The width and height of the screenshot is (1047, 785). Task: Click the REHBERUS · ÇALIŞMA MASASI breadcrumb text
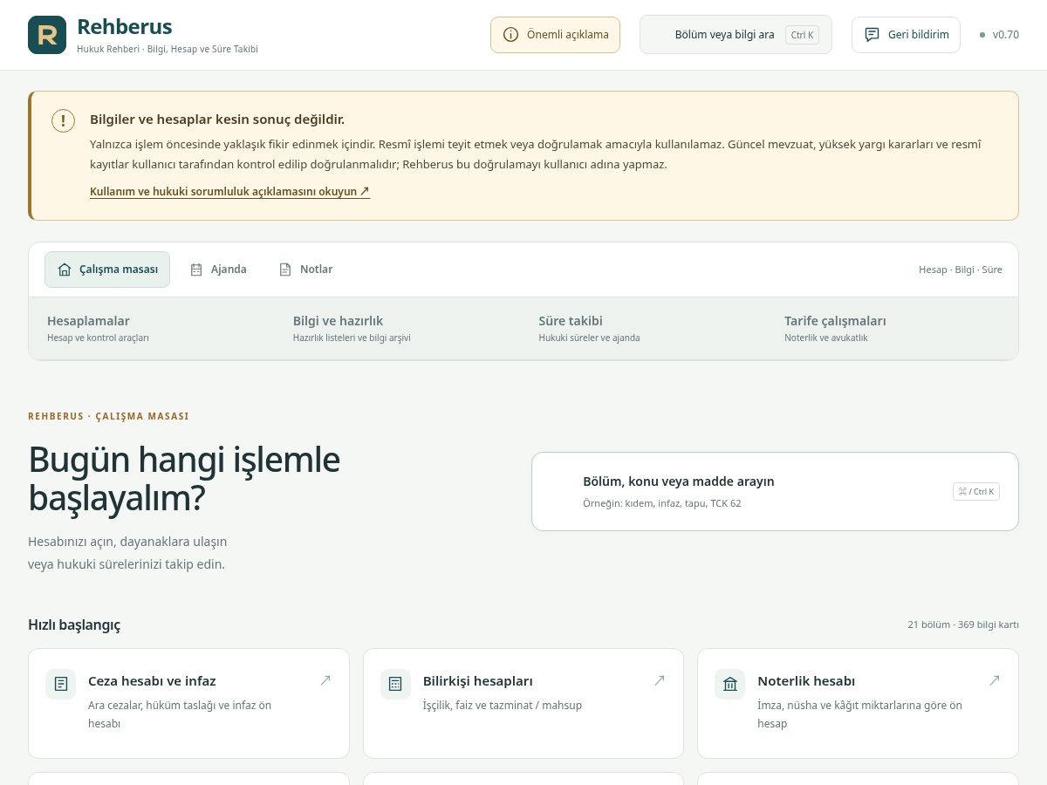click(x=108, y=416)
